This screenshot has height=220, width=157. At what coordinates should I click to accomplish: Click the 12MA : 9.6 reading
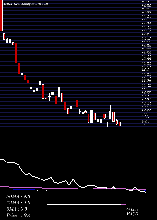tap(18, 203)
